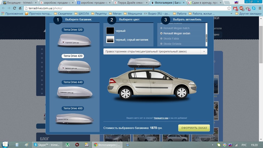Screen dimensions: 263x148
Task: Close the Фотогалерея tab
Action: click(x=184, y=3)
